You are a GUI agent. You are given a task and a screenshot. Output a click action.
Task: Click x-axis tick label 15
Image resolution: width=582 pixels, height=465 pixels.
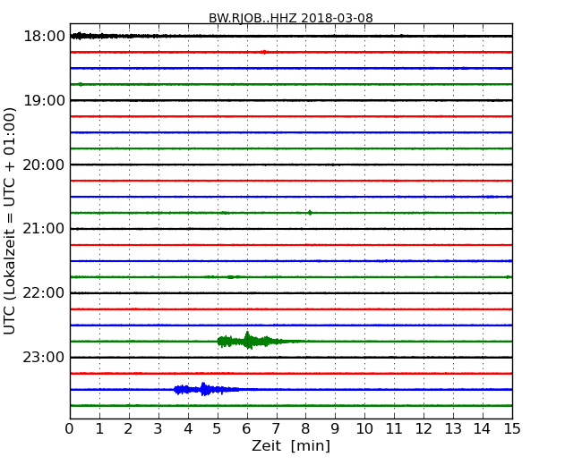512,429
